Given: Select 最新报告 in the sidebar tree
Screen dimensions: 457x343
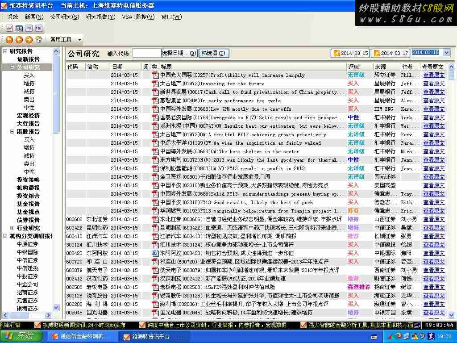Looking at the screenshot, I should [28, 59].
